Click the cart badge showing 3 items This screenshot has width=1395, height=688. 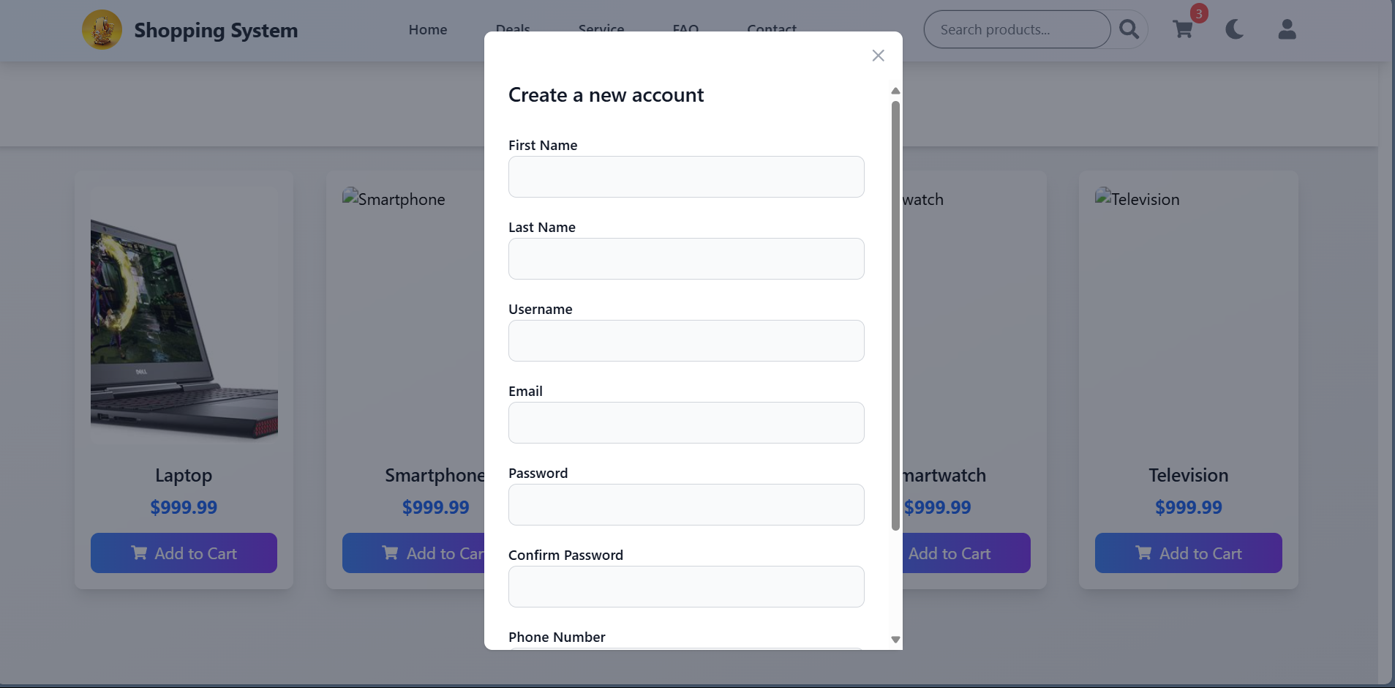tap(1198, 13)
